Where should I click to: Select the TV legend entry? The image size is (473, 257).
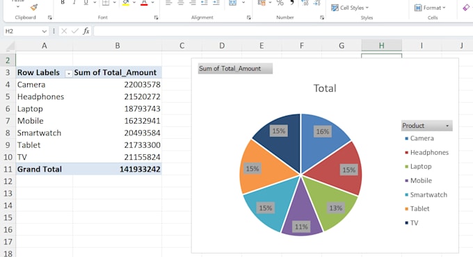[x=412, y=223]
